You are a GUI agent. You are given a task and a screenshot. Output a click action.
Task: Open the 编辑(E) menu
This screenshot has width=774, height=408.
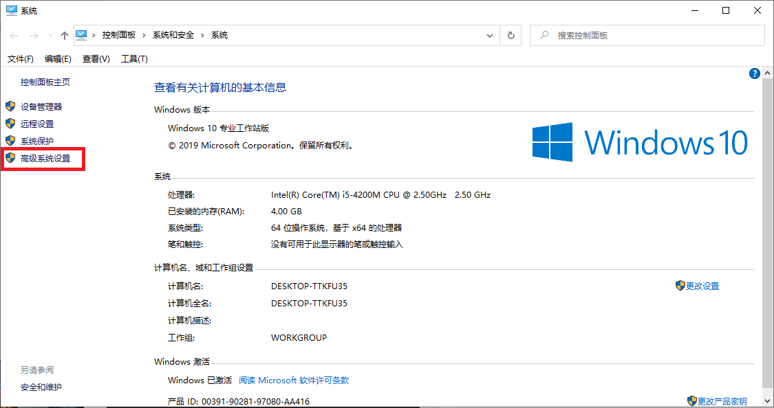coord(58,58)
